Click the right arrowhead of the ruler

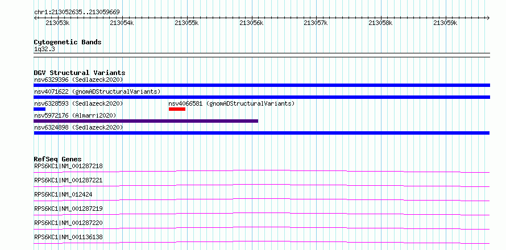[x=488, y=18]
